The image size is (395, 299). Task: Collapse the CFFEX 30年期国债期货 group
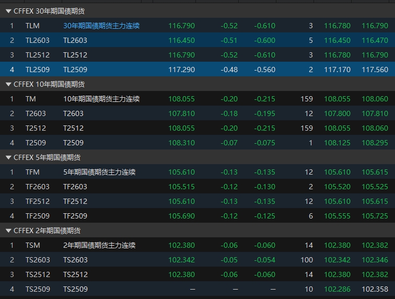(x=8, y=11)
